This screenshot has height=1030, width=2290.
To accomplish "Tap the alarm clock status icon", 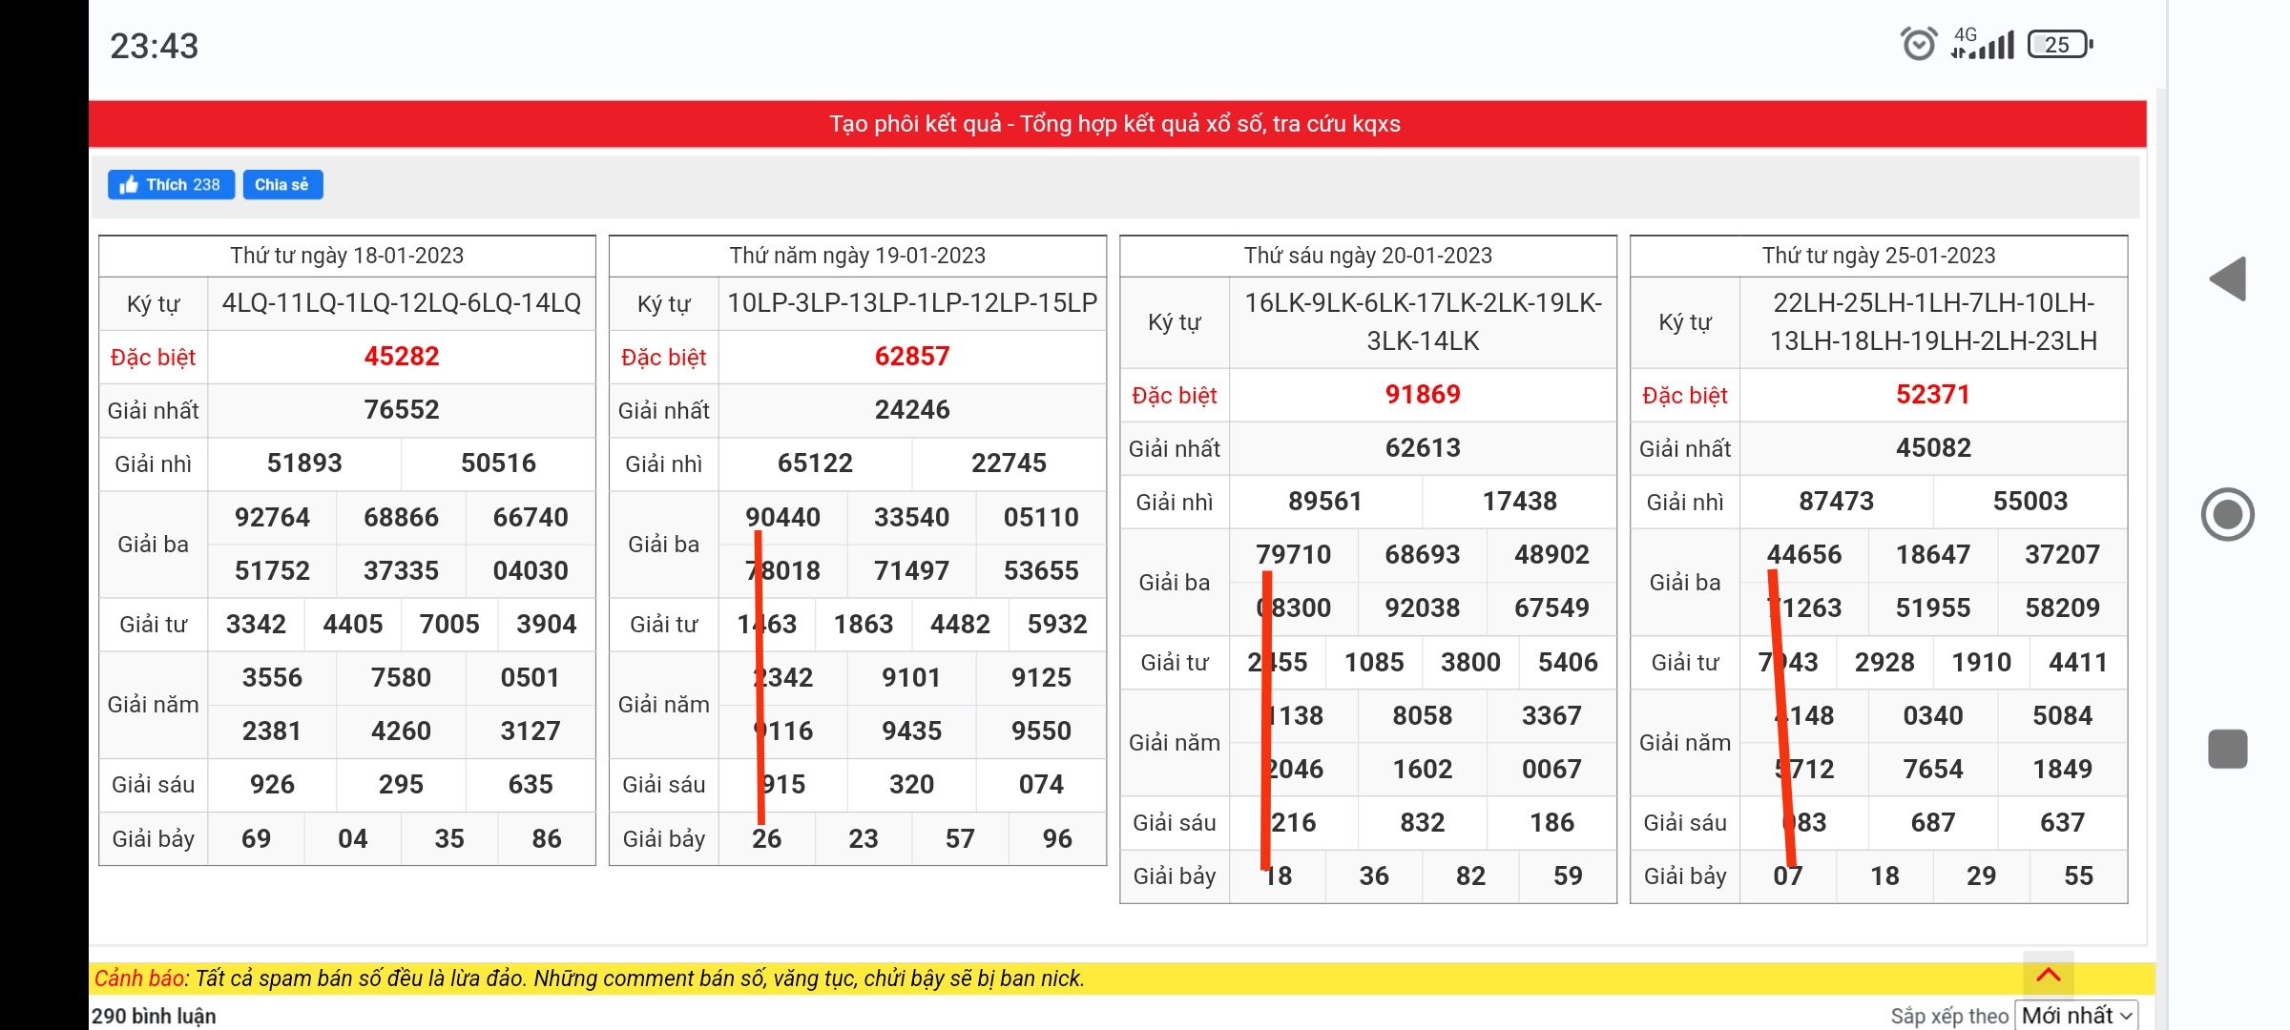I will [x=1918, y=45].
